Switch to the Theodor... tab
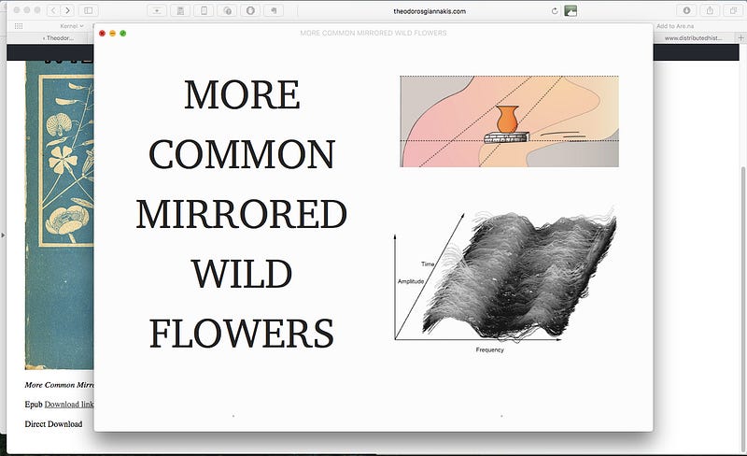 pyautogui.click(x=58, y=38)
